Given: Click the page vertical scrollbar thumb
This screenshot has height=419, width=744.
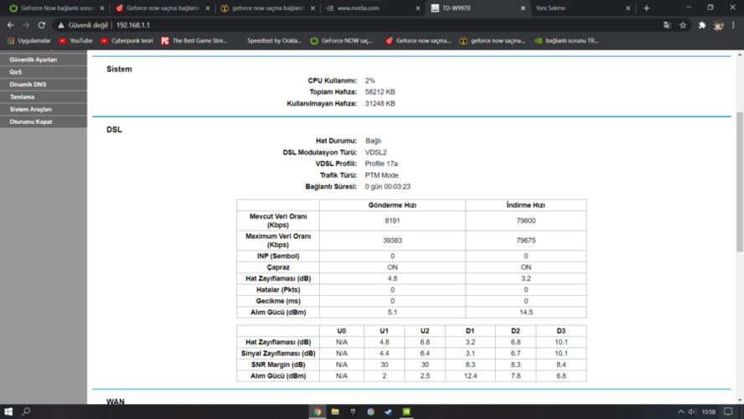Looking at the screenshot, I should coord(740,182).
